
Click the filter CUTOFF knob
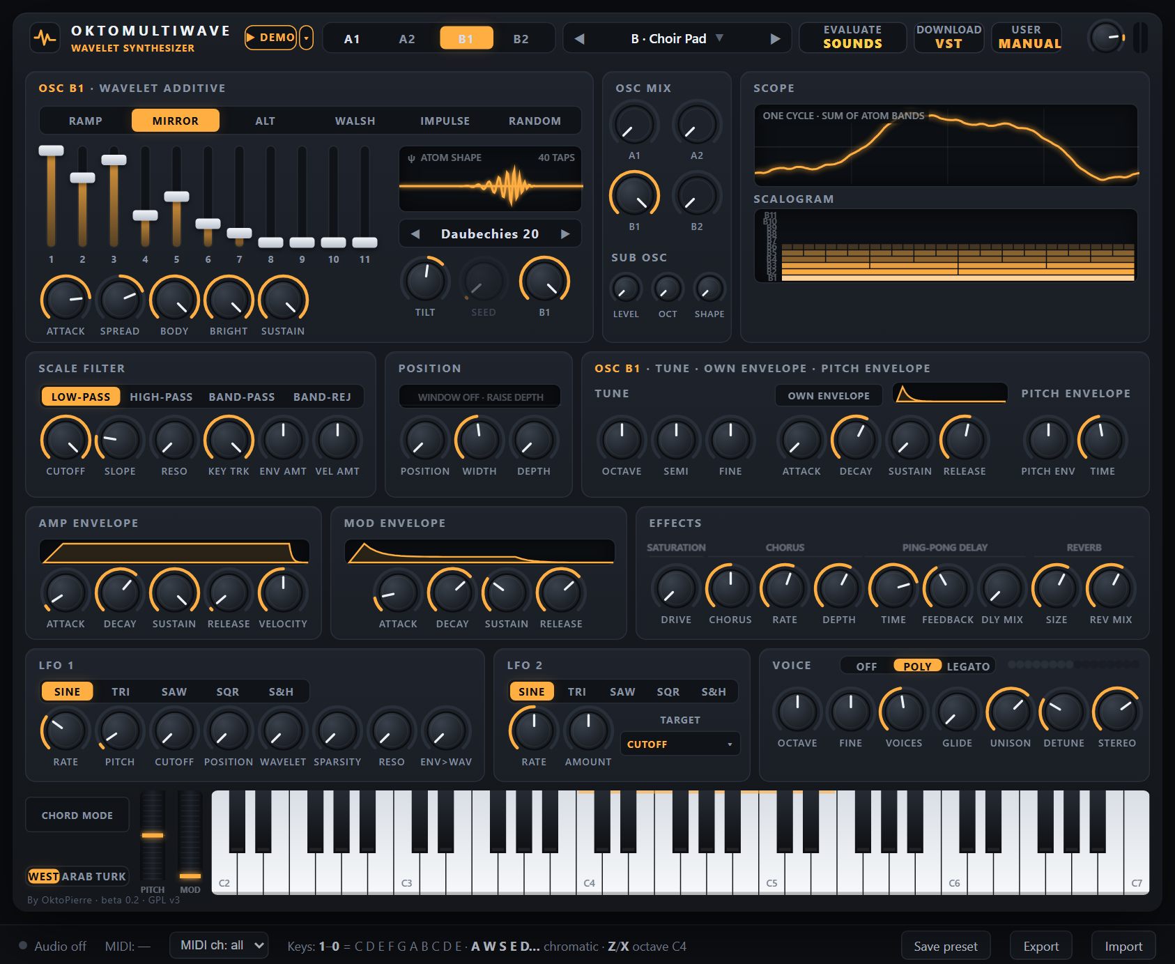coord(66,440)
